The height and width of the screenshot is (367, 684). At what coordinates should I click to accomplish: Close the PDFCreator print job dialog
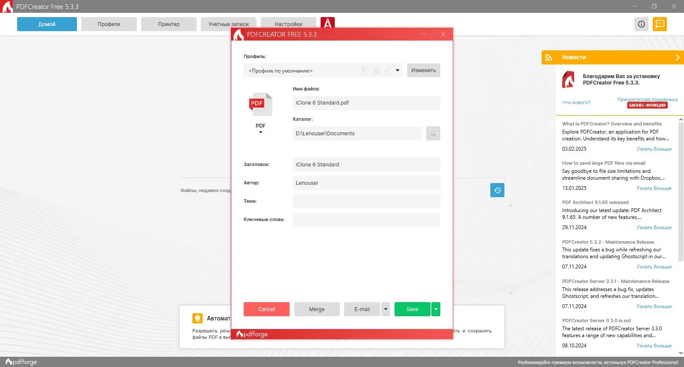(443, 34)
